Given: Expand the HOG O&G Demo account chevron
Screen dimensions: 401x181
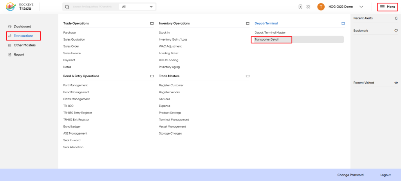Looking at the screenshot, I should tap(361, 7).
